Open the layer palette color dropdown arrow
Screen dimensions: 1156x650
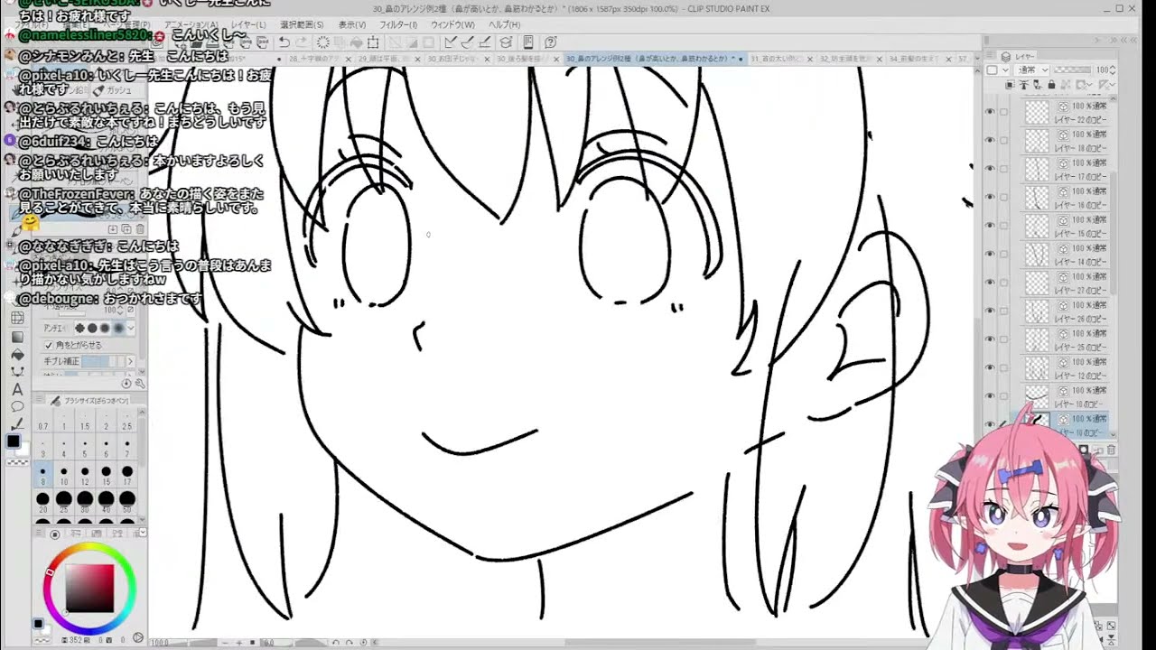tap(1006, 70)
